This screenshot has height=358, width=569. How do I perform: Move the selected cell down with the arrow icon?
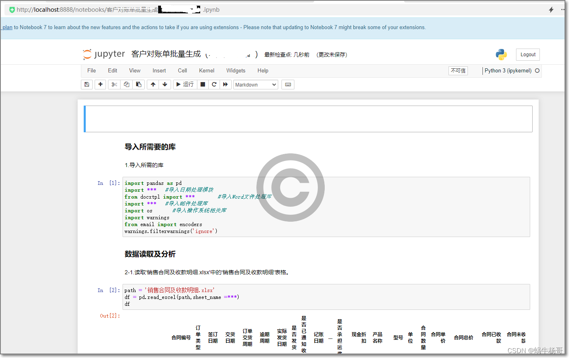coord(165,85)
